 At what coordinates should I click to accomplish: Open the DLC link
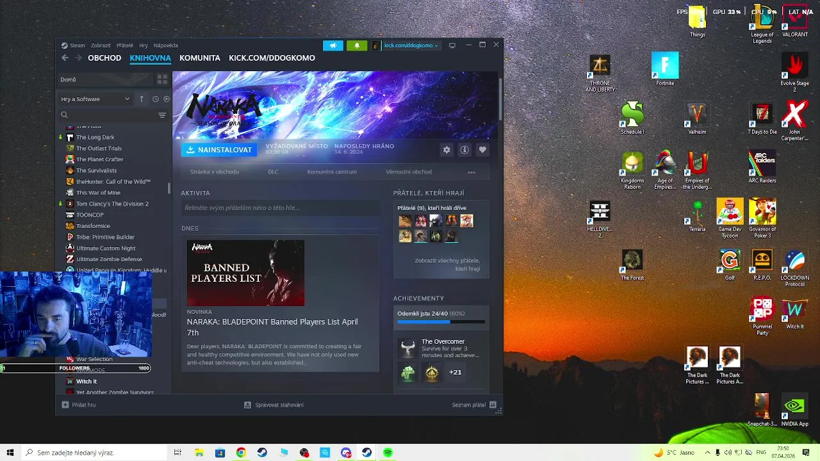pos(273,172)
